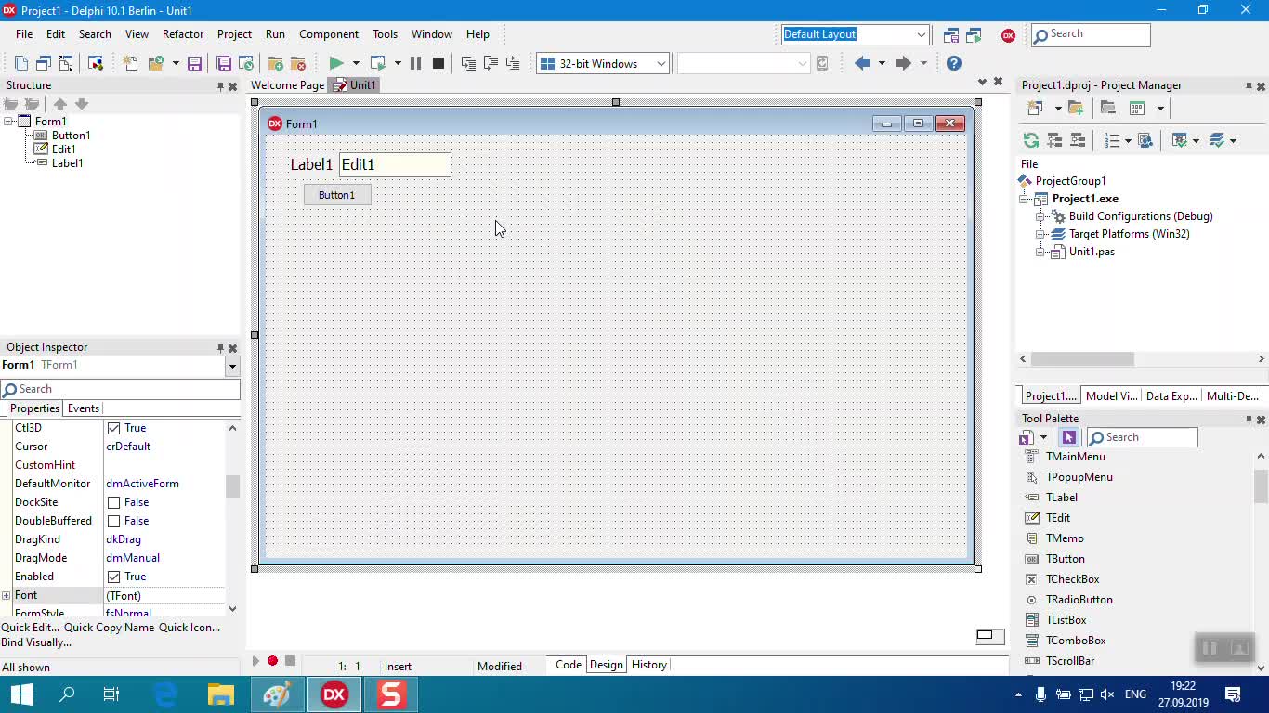This screenshot has width=1269, height=713.
Task: Click the Run Without Debugging icon
Action: click(x=378, y=63)
